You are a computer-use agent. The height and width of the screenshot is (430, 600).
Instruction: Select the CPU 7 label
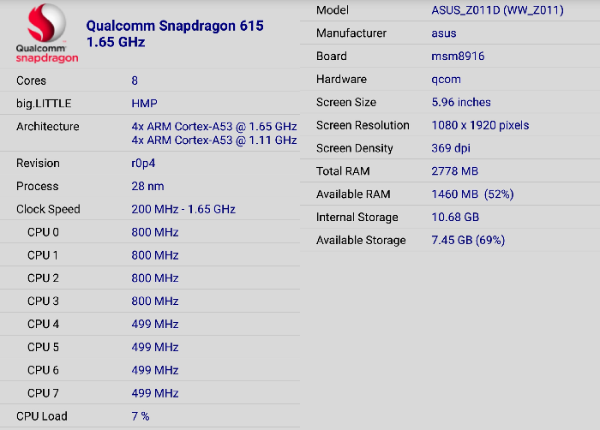[x=43, y=393]
